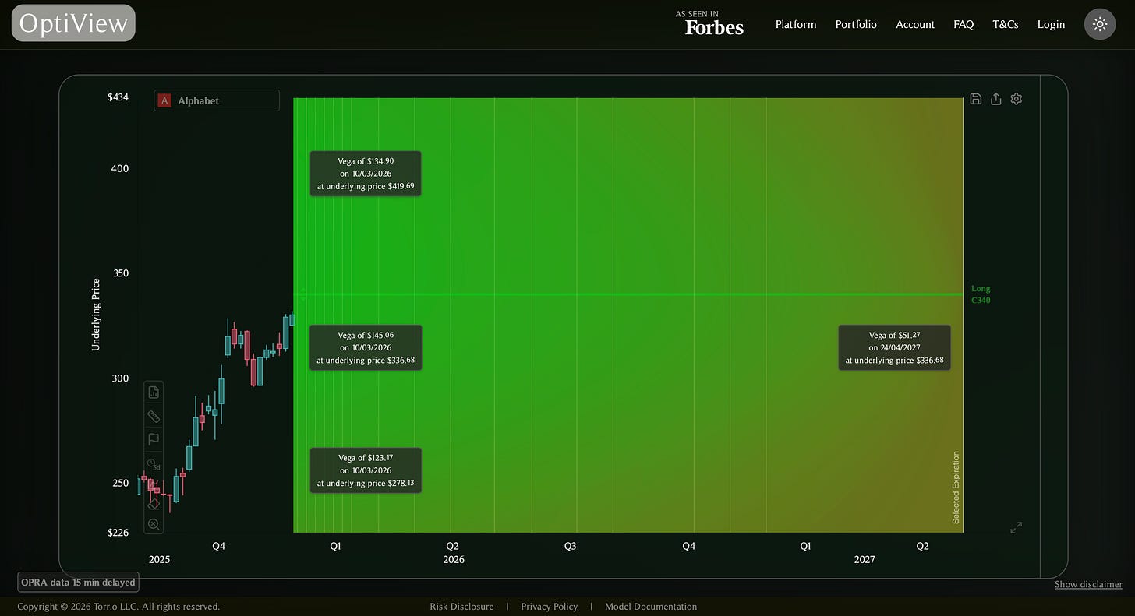The height and width of the screenshot is (616, 1135).
Task: Click the Q4 2025 time axis label
Action: pos(219,547)
